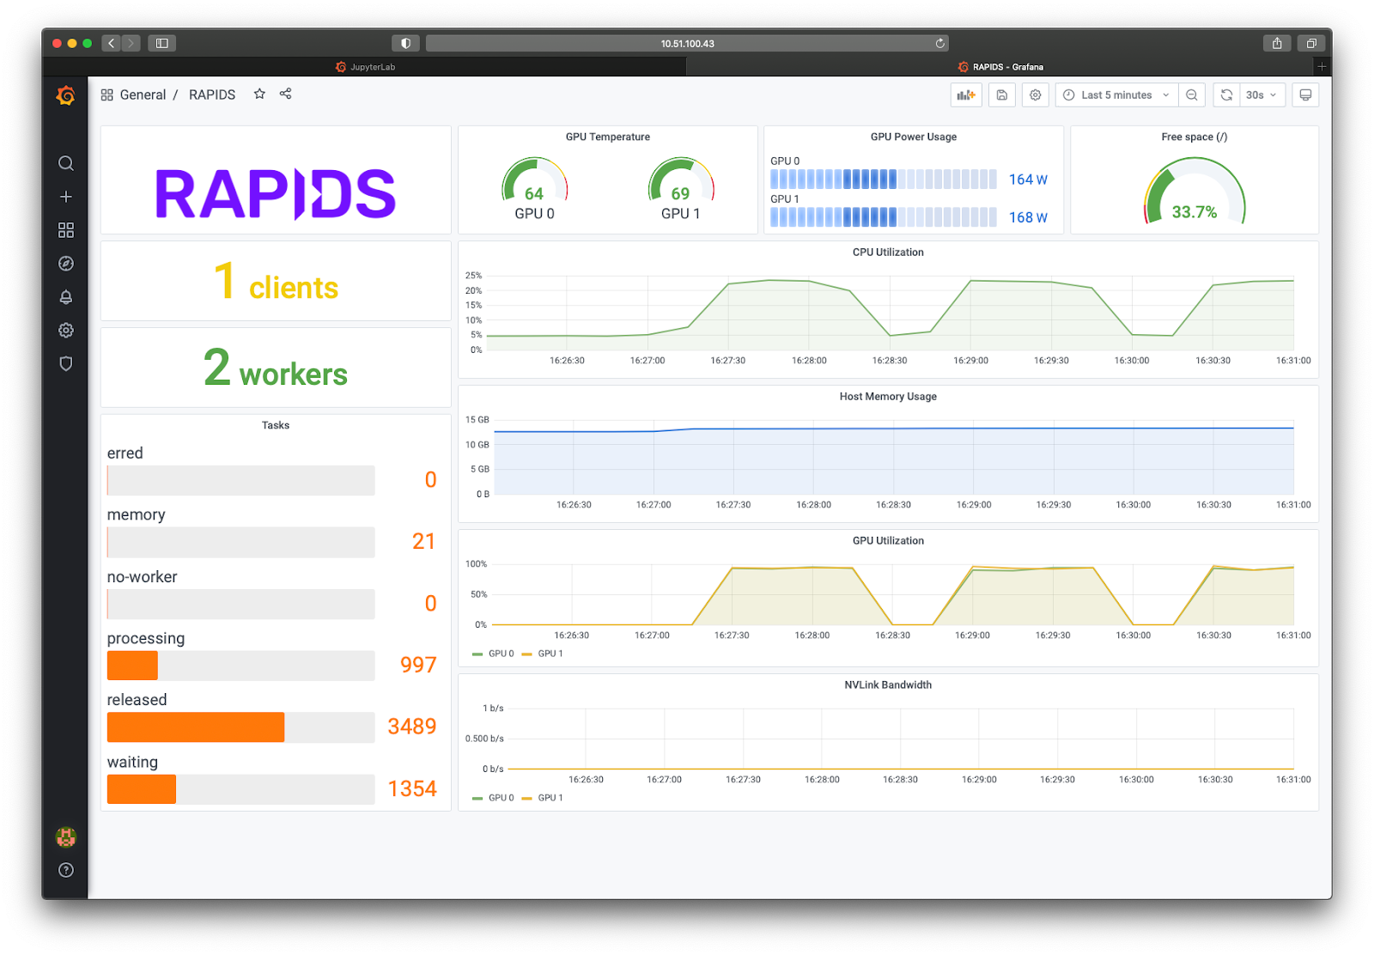Open the Grafana home logo
The height and width of the screenshot is (955, 1374).
coord(65,95)
